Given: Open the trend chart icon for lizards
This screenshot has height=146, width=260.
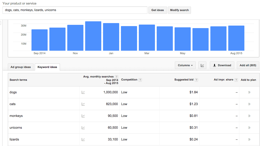Looking at the screenshot, I should point(83,139).
